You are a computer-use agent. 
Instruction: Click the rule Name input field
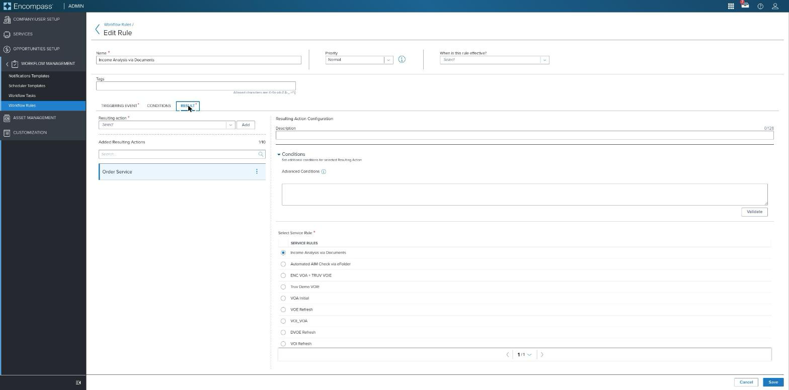[x=199, y=60]
